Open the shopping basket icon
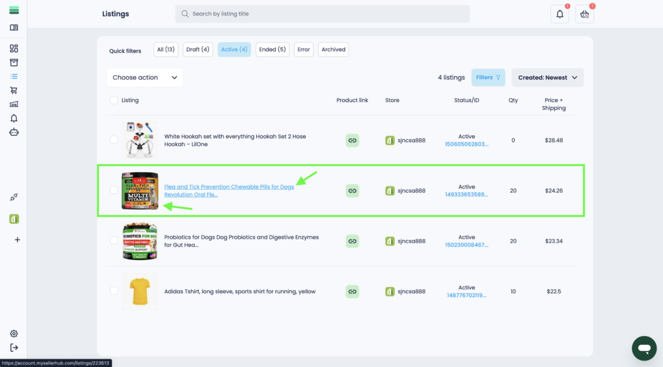 click(x=584, y=14)
